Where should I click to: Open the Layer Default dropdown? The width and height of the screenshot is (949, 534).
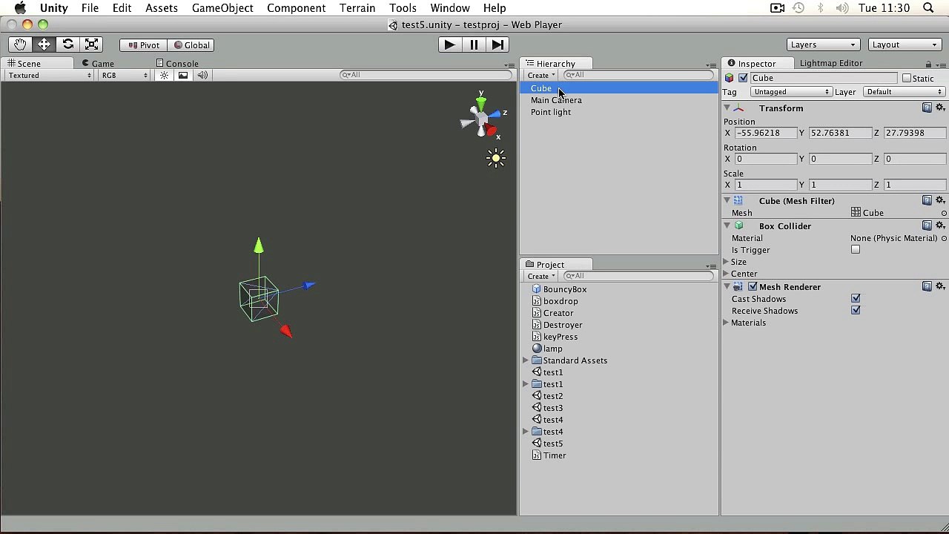904,92
